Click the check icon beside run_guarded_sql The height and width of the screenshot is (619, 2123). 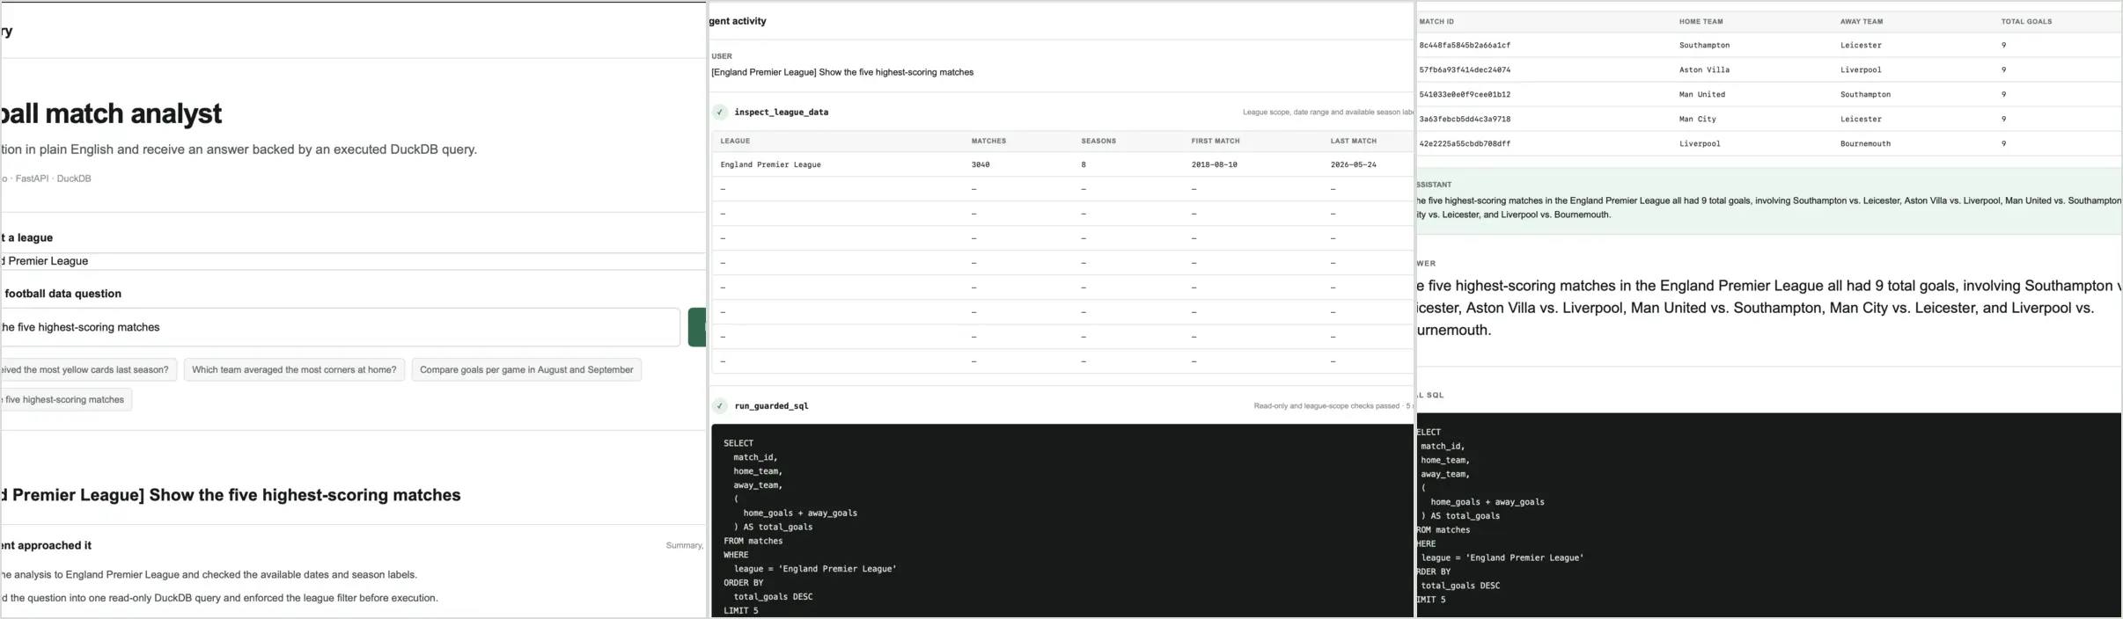[x=720, y=406]
